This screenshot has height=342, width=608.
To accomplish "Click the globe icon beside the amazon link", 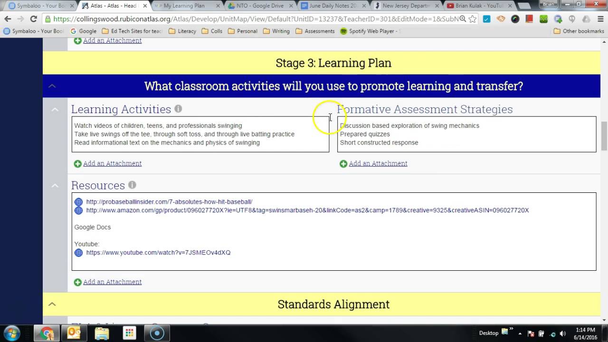I will tap(79, 210).
